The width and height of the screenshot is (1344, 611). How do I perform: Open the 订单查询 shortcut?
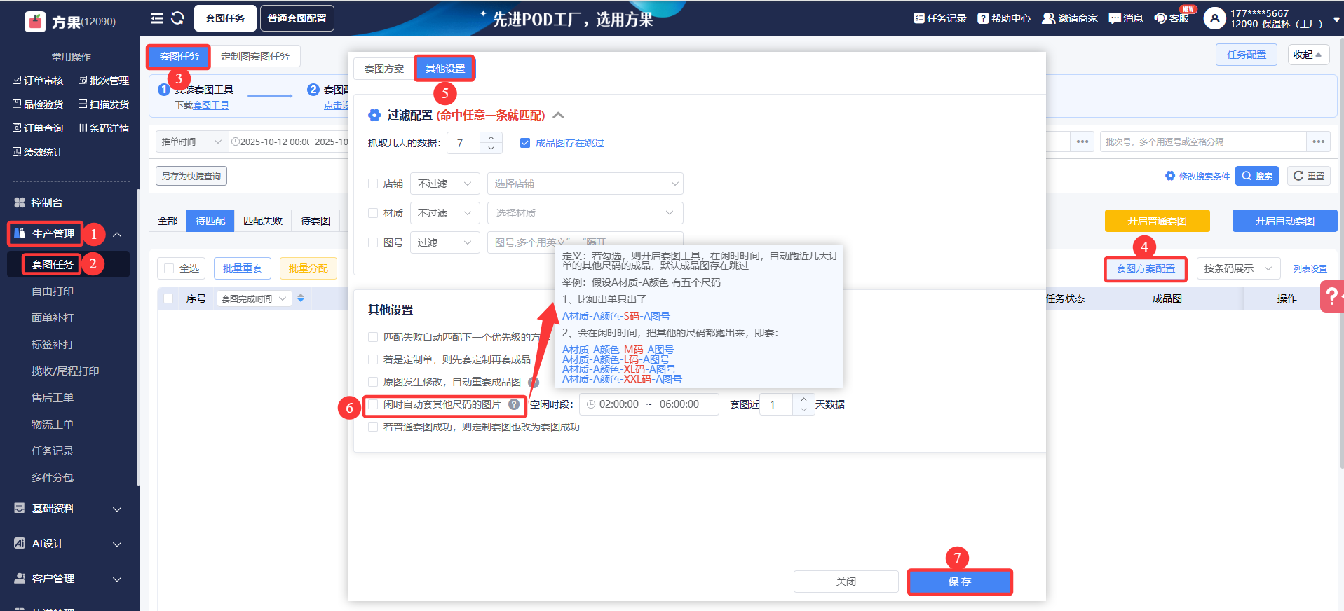coord(38,128)
